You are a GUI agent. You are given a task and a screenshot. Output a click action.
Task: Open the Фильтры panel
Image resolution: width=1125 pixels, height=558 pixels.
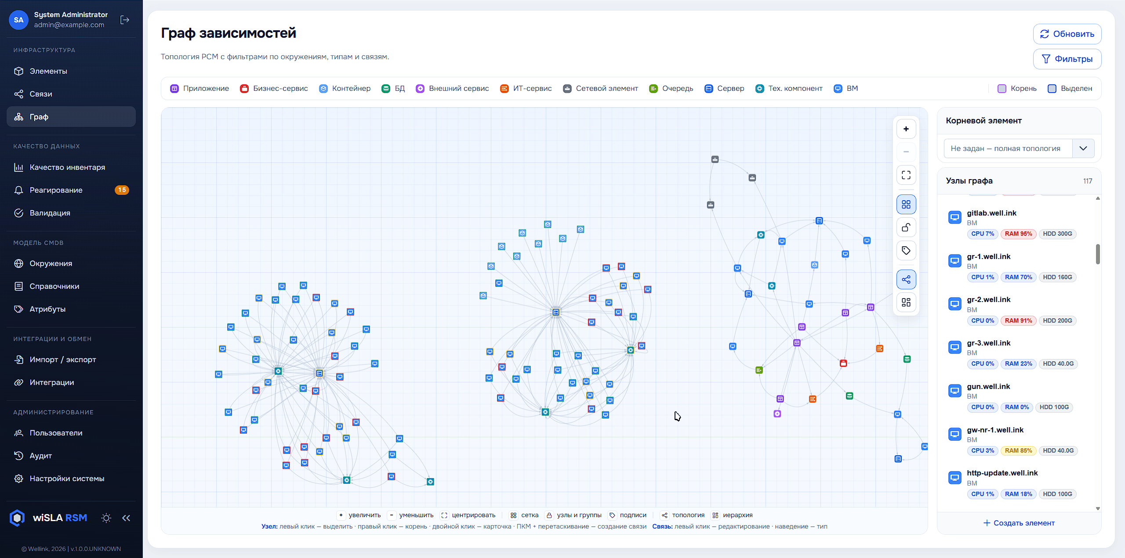pyautogui.click(x=1067, y=59)
